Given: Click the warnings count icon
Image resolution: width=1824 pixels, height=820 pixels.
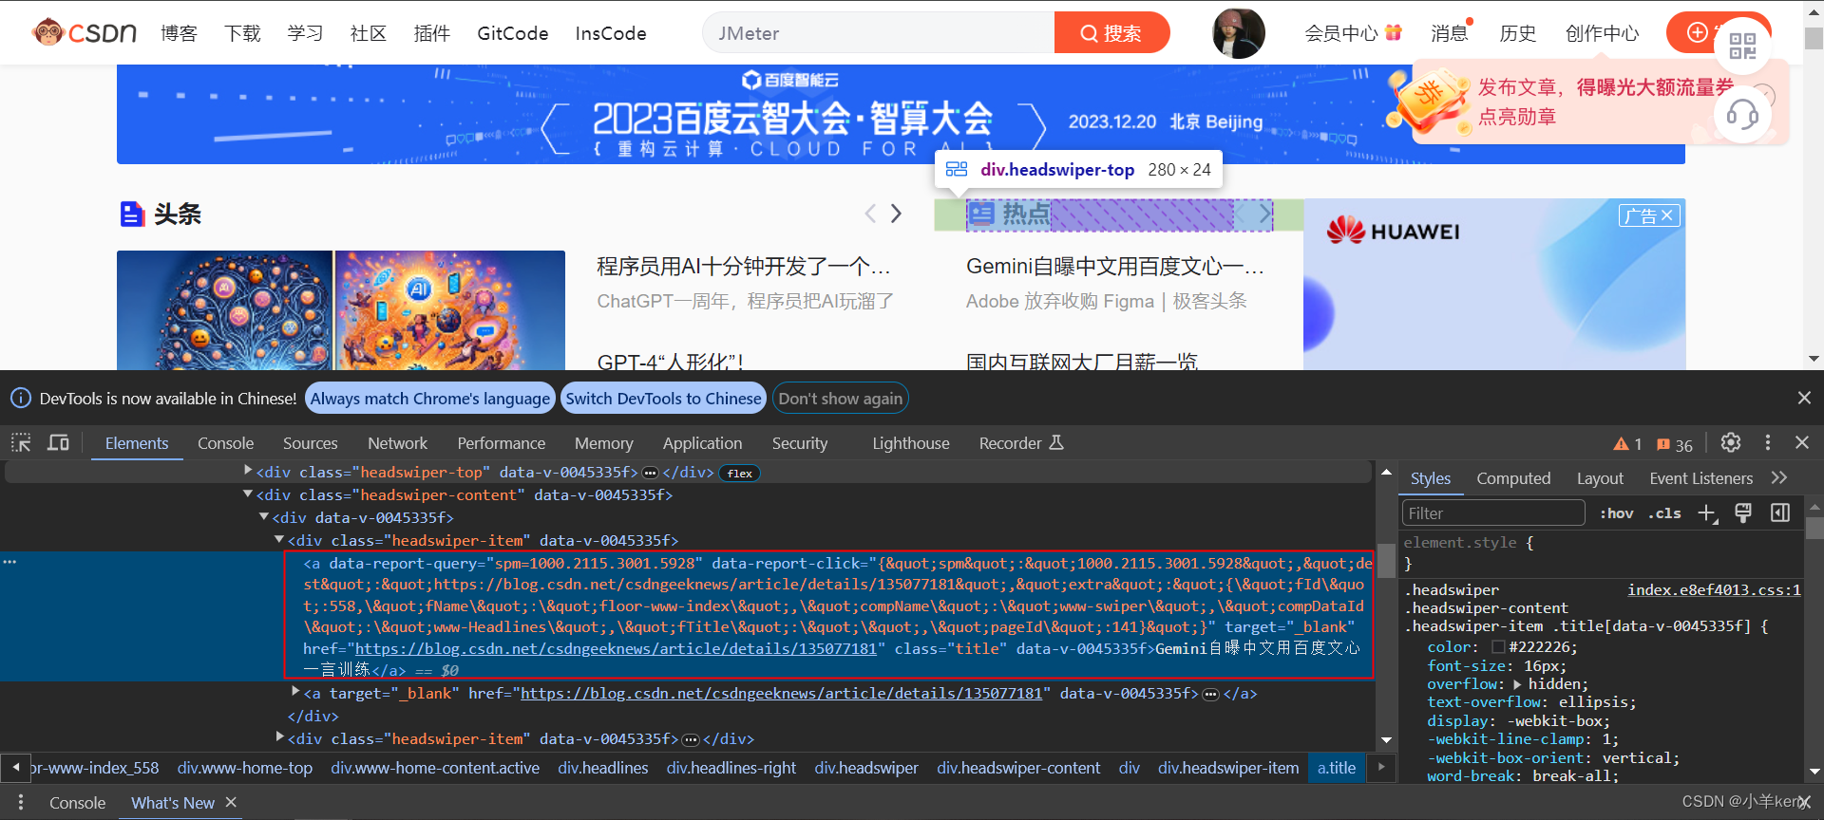Looking at the screenshot, I should (1627, 444).
